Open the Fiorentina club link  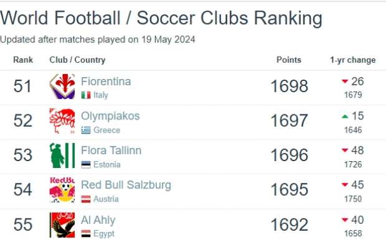106,81
